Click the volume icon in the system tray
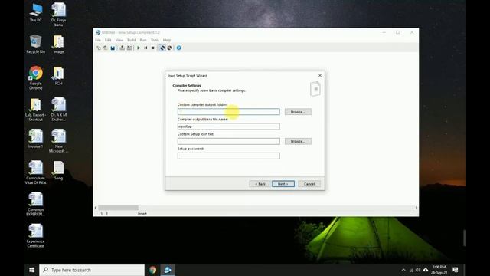The height and width of the screenshot is (276, 490). coord(418,270)
